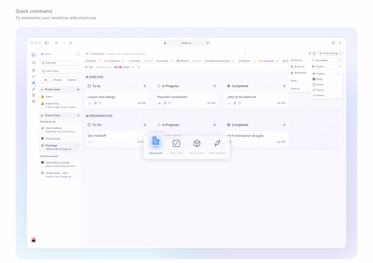Open the Ascending sort order dropdown
This screenshot has width=373, height=263.
click(x=326, y=60)
